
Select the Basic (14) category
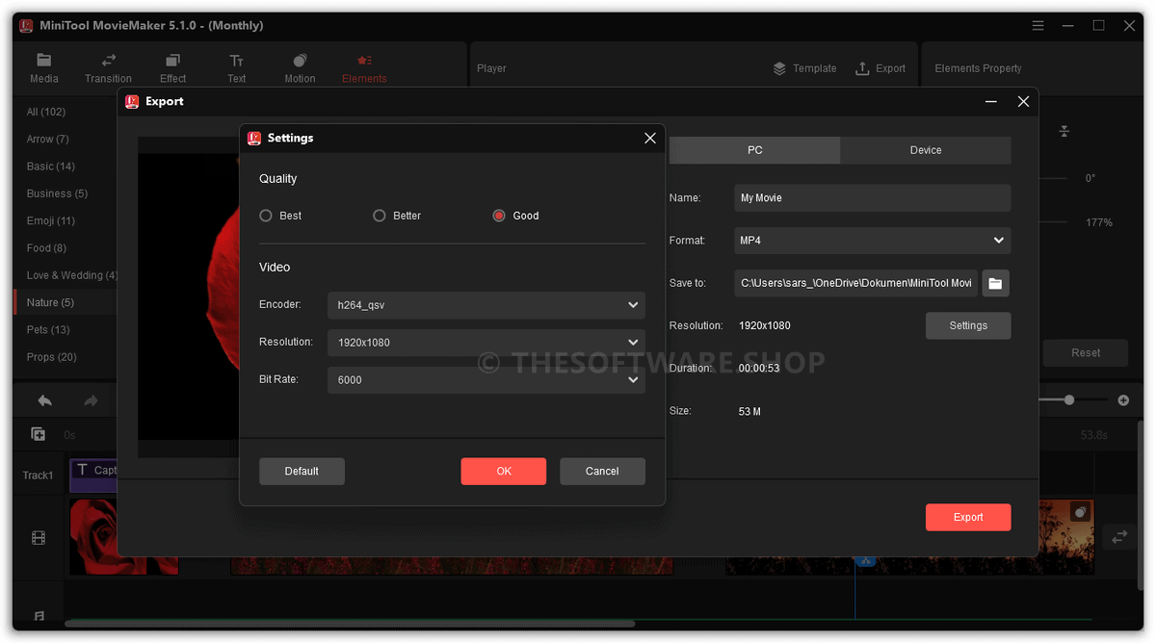(51, 167)
